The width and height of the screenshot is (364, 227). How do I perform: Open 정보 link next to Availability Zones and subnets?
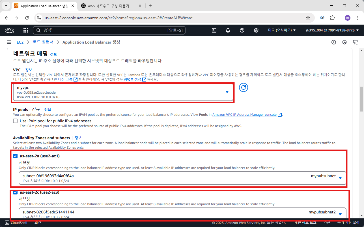pyautogui.click(x=78, y=138)
